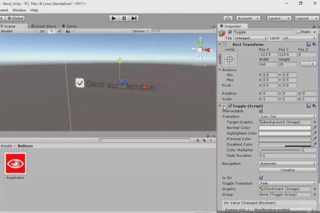Viewport: 320px width, 213px height.
Task: Open the Rect Transform anchor presets box
Action: pyautogui.click(x=229, y=59)
